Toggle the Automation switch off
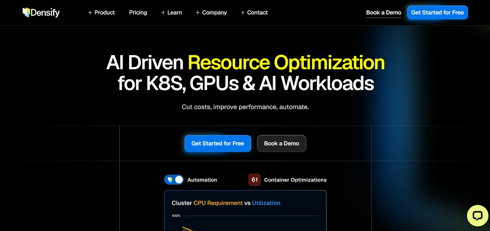This screenshot has height=231, width=490. (174, 180)
